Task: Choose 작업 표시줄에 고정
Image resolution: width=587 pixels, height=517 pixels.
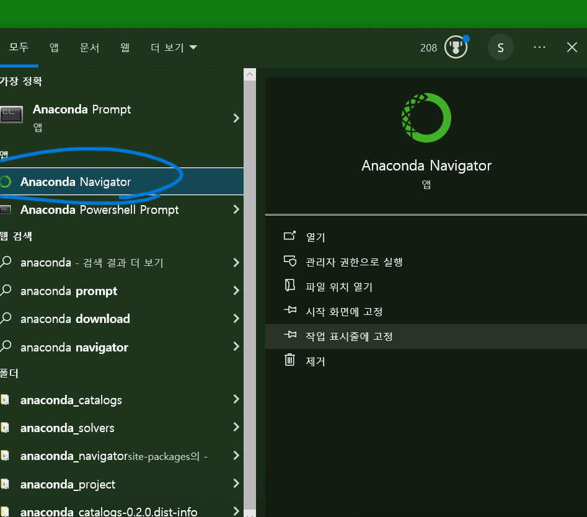Action: click(426, 336)
